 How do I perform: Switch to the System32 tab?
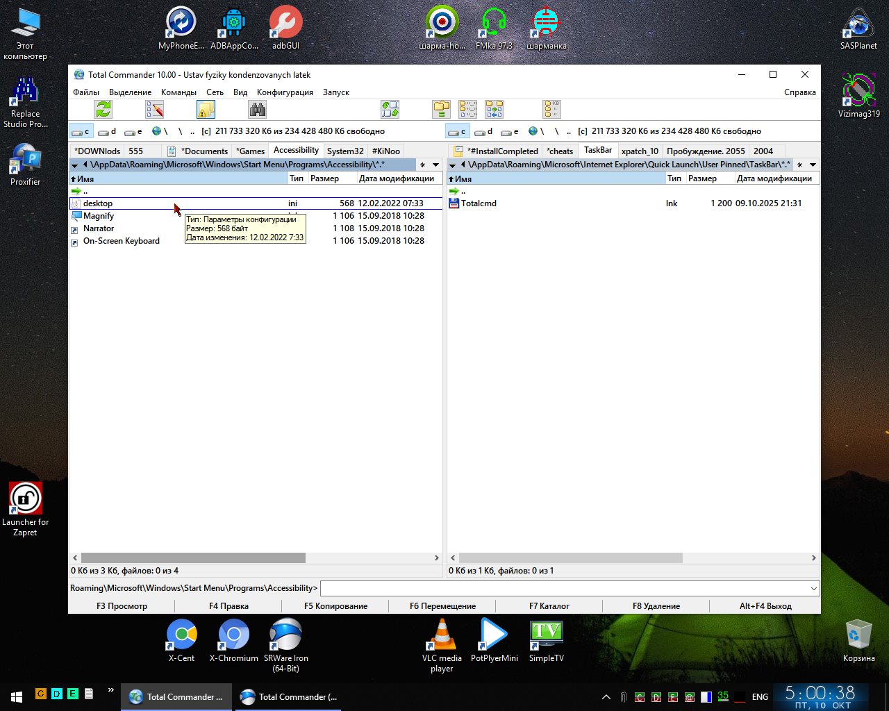click(345, 151)
